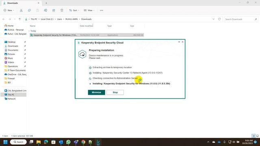Screen dimensions: 260x146
Task: Click the Rename icon in toolbar
Action: (45, 10)
